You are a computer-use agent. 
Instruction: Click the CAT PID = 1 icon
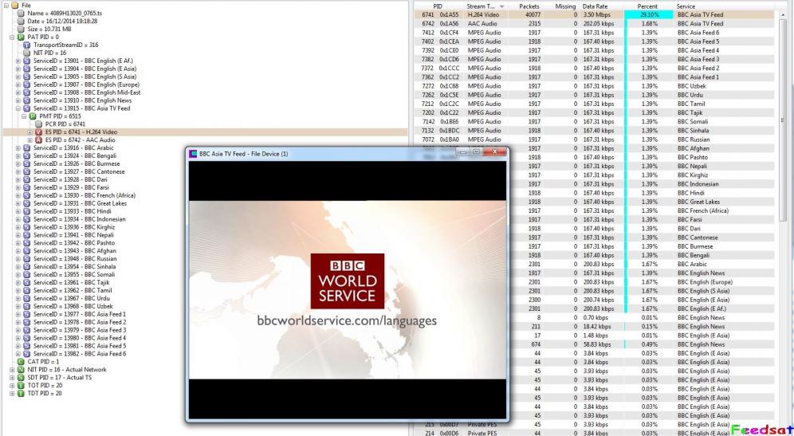pyautogui.click(x=21, y=362)
